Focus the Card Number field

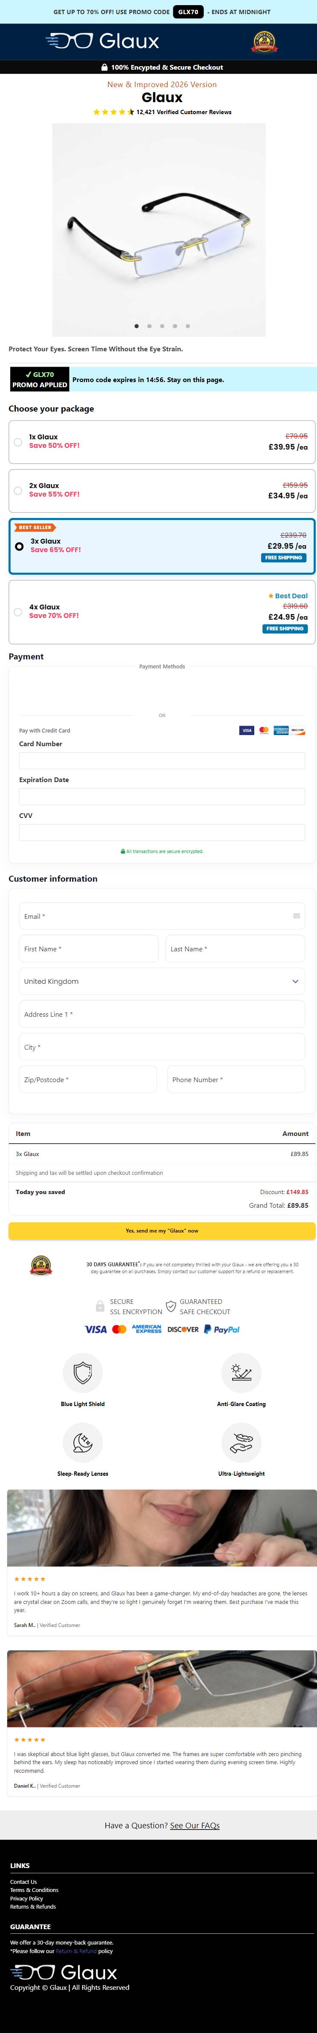click(x=162, y=761)
